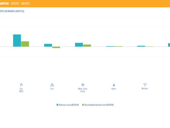The image size is (170, 128).
Task: Select the blue Gas reference case bar
Action: tap(17, 41)
